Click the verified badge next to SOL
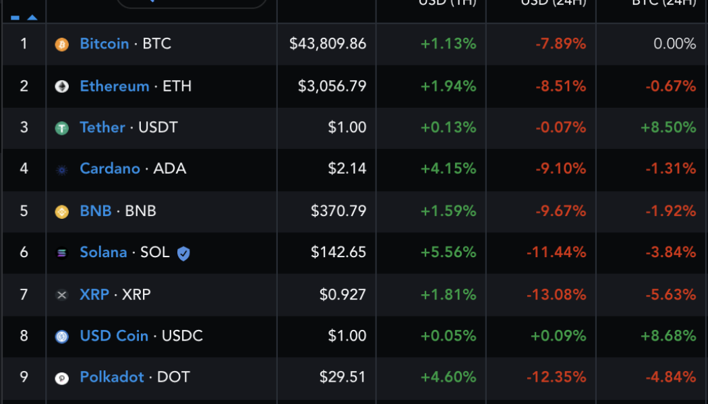Screen dimensions: 708x404 point(183,252)
